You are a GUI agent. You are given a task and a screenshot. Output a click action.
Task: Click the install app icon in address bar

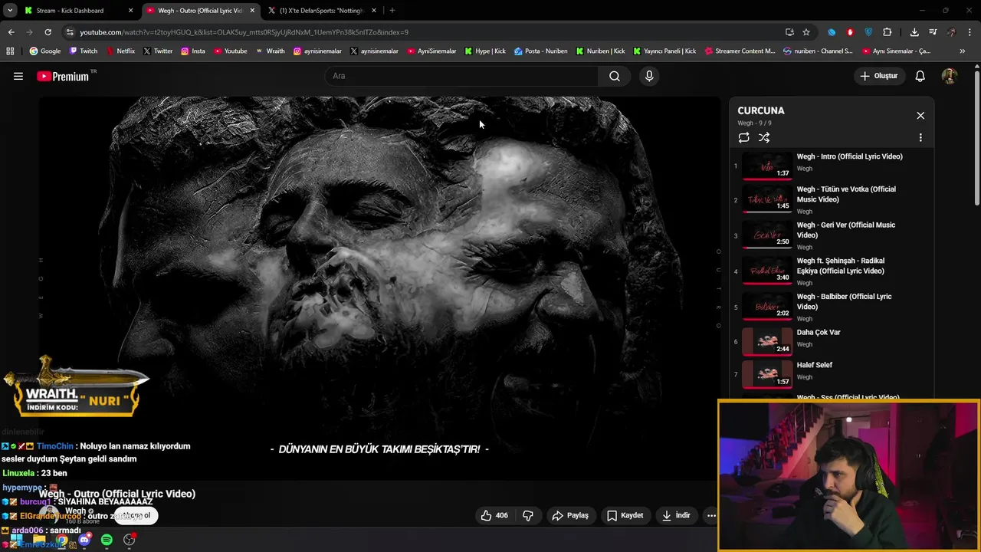[789, 32]
